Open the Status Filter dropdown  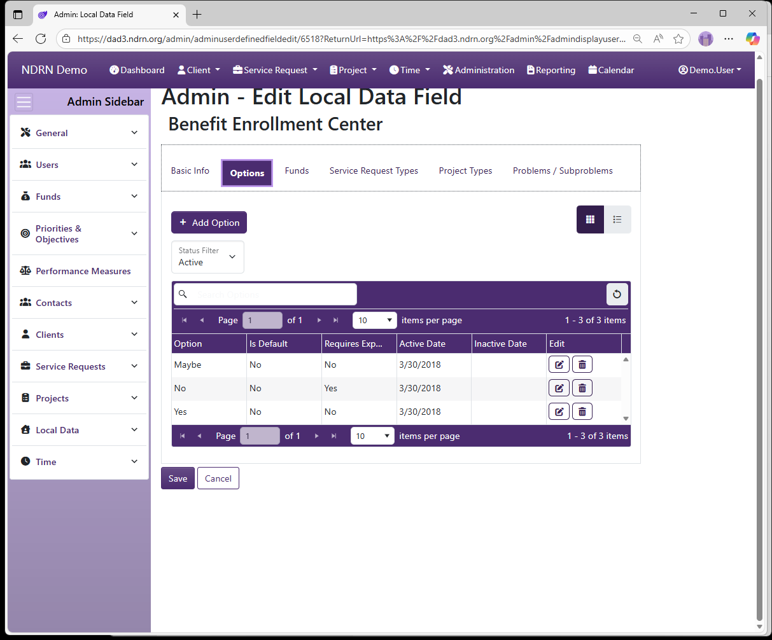pos(207,257)
